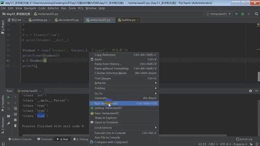
Task: Open the Structure tool window
Action: point(3,125)
